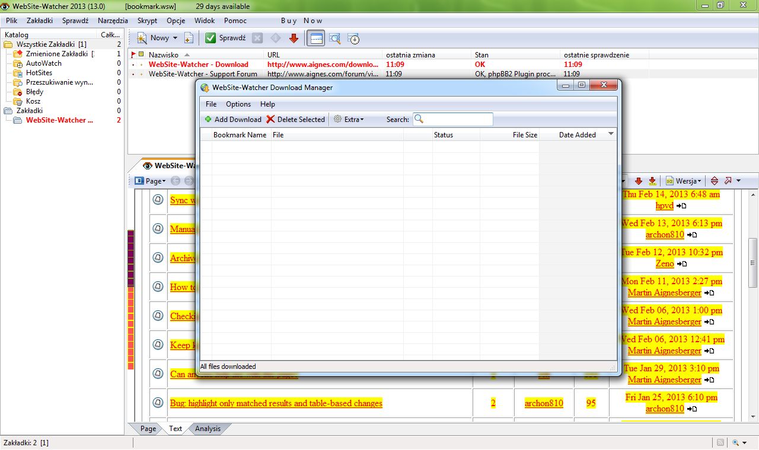Image resolution: width=759 pixels, height=450 pixels.
Task: Click the clock schedule toolbar icon
Action: (353, 38)
